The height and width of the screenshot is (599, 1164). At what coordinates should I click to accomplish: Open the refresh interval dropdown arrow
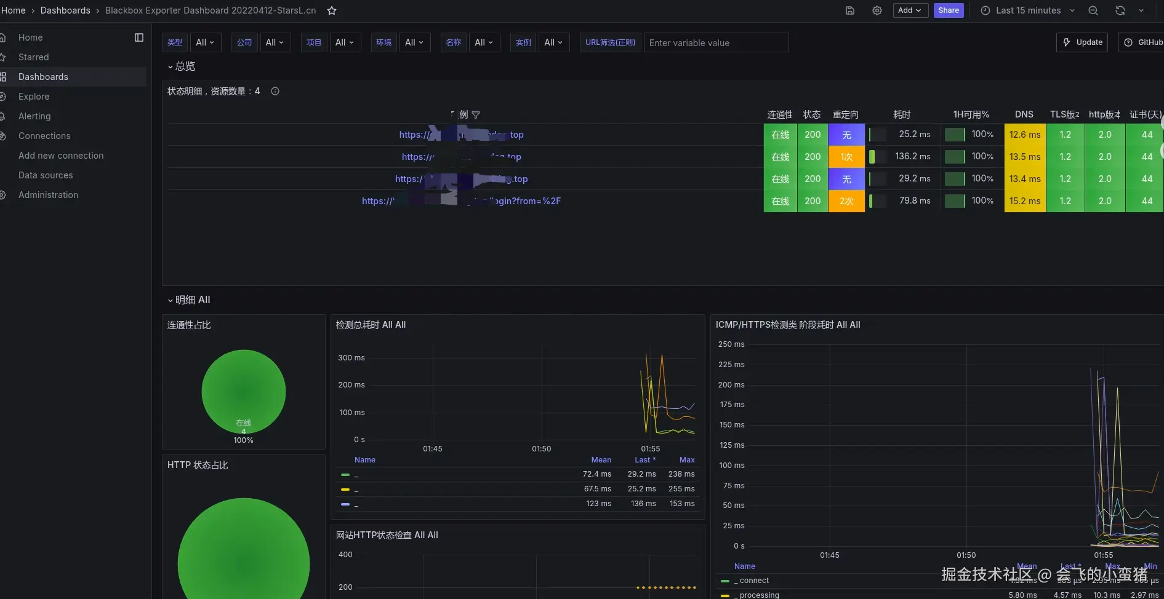[x=1141, y=10]
